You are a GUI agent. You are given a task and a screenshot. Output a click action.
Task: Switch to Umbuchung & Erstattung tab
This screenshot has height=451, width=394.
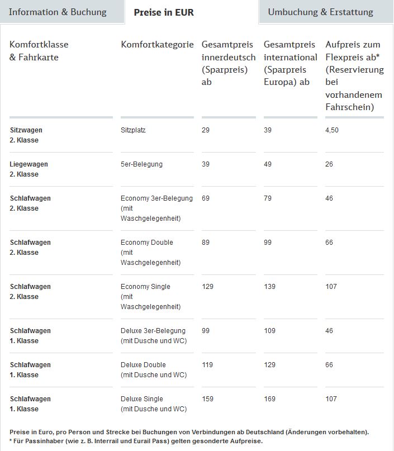pyautogui.click(x=320, y=12)
